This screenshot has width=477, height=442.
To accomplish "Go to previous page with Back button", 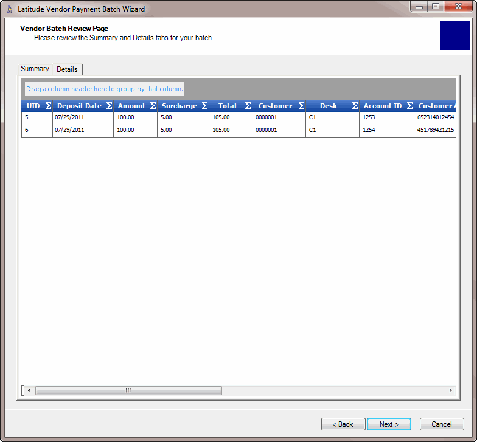I will (x=343, y=424).
